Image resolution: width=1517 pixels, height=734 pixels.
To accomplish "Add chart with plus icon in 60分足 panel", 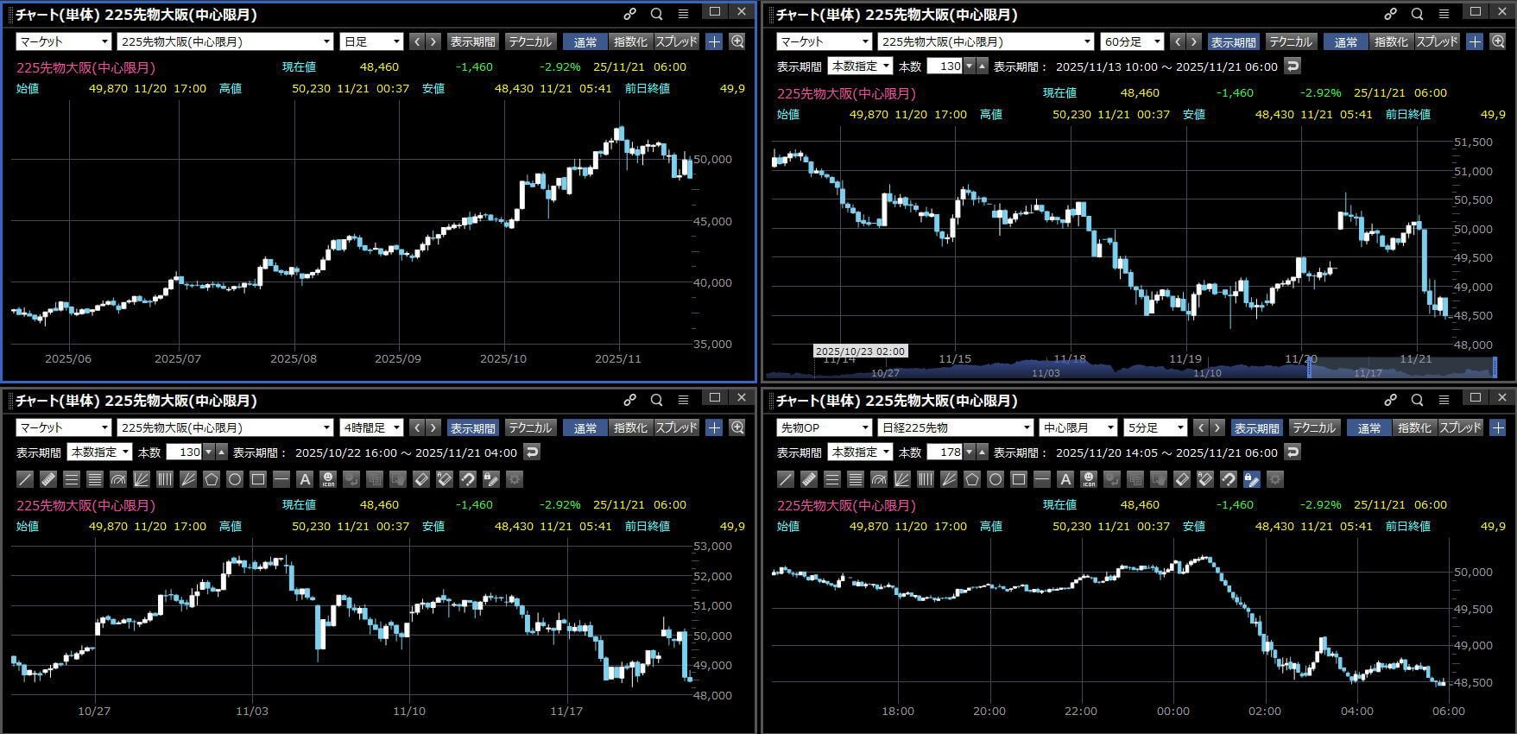I will click(1475, 41).
